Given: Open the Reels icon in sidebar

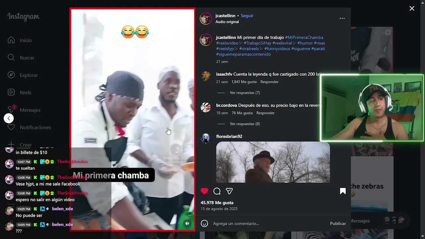Looking at the screenshot, I should coord(11,93).
